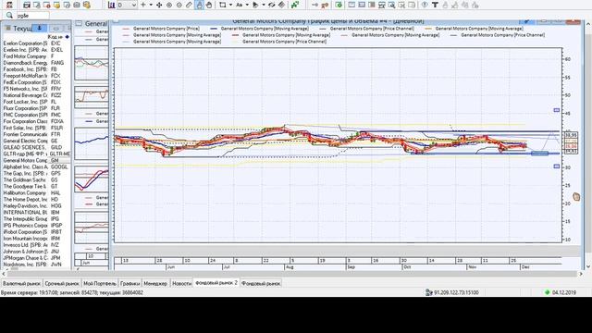Click the green chart icon in toolbar
The width and height of the screenshot is (592, 333).
[x=295, y=5]
